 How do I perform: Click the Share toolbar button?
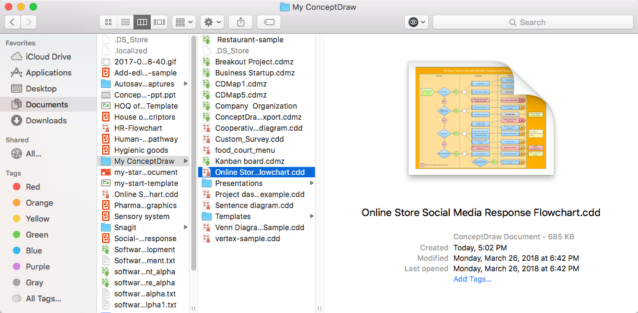tap(241, 22)
